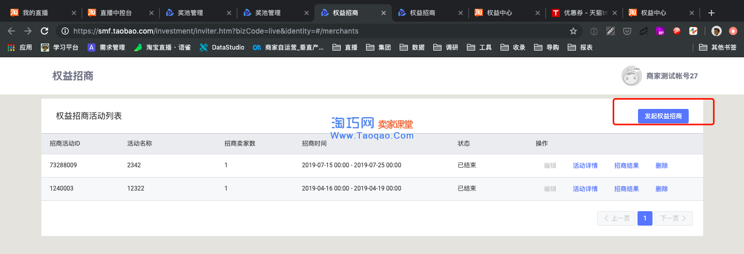Open the 数据 bookmark folder

[x=412, y=47]
